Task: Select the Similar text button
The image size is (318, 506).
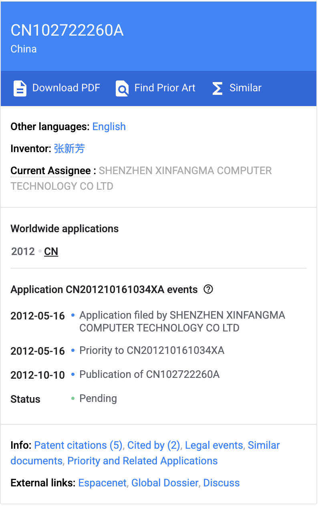Action: pos(246,88)
